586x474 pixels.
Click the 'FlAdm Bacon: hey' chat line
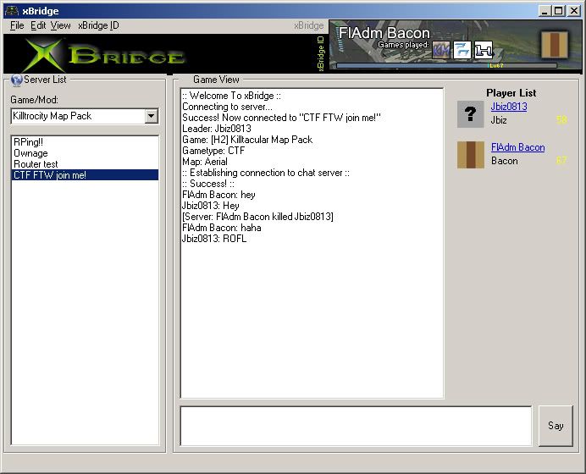(218, 195)
